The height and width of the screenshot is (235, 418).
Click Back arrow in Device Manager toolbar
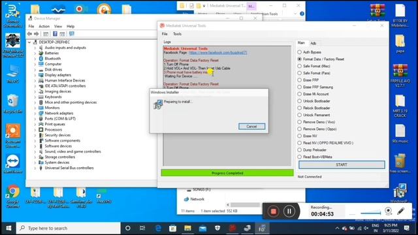coord(29,34)
